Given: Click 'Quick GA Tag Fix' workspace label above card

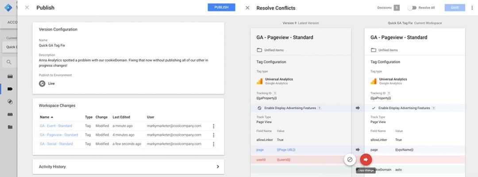Looking at the screenshot, I should 400,23.
